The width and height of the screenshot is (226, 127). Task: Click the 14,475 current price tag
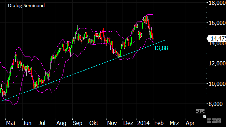(216, 38)
